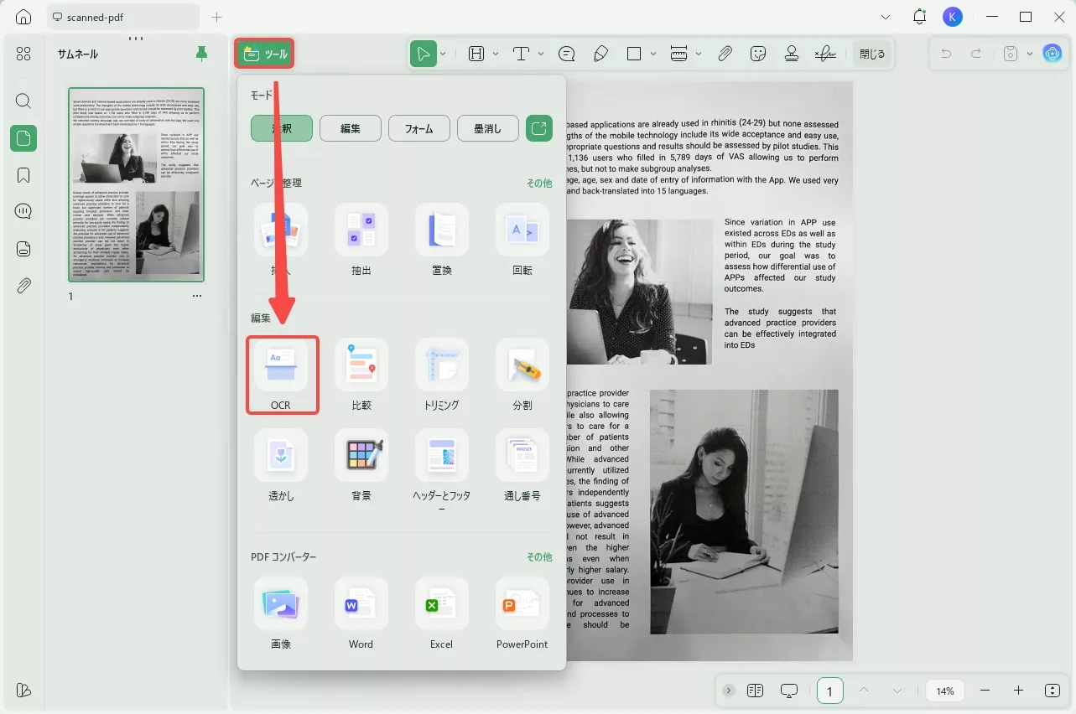This screenshot has height=714, width=1076.
Task: Switch to 墨消し (Redact) mode
Action: tap(487, 127)
